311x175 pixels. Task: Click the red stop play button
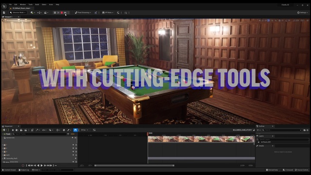pos(62,13)
